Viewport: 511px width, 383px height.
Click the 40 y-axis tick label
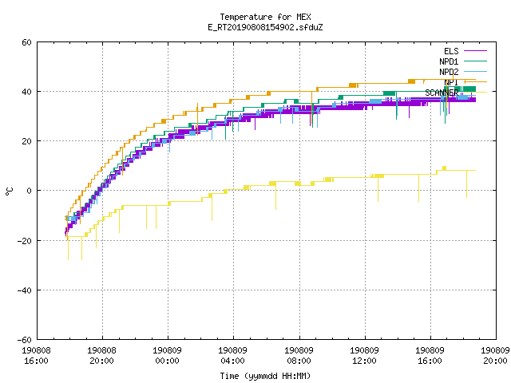tap(26, 92)
